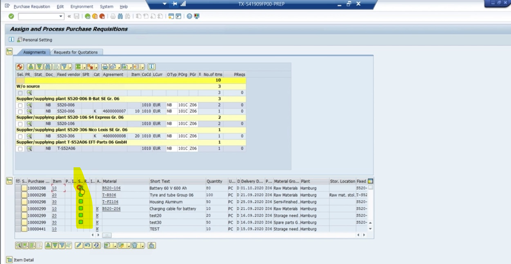The height and width of the screenshot is (264, 511).
Task: Click the orange Exit icon
Action: [x=95, y=16]
